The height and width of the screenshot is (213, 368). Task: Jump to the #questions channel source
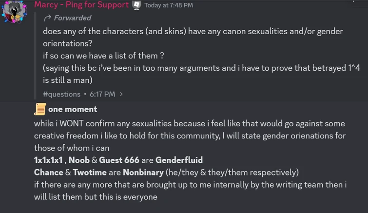[x=61, y=94]
